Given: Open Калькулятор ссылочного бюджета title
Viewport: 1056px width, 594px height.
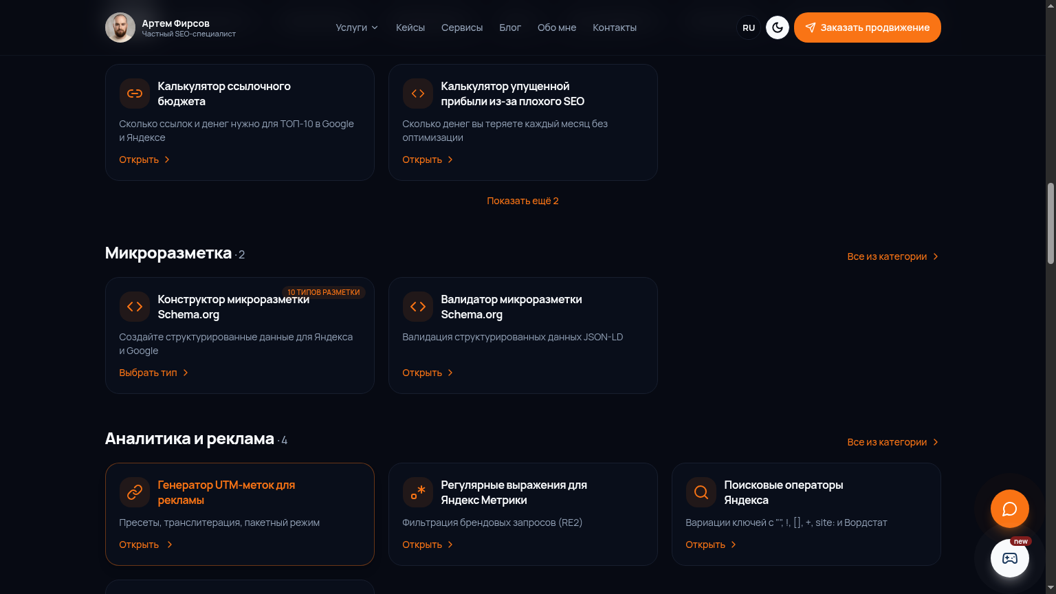Looking at the screenshot, I should click(224, 93).
